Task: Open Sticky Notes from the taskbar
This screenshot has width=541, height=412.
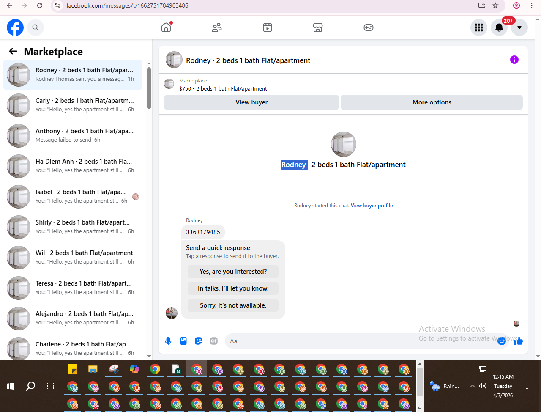Action: 72,369
